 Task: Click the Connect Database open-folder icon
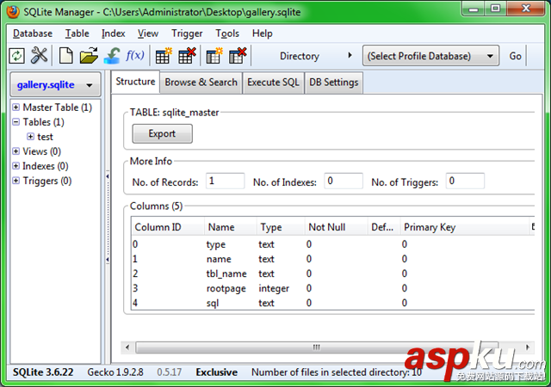click(x=89, y=56)
